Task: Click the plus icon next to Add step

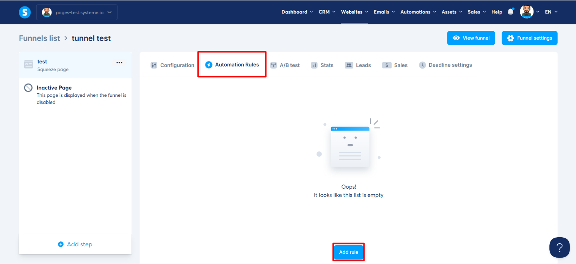Action: click(x=61, y=244)
